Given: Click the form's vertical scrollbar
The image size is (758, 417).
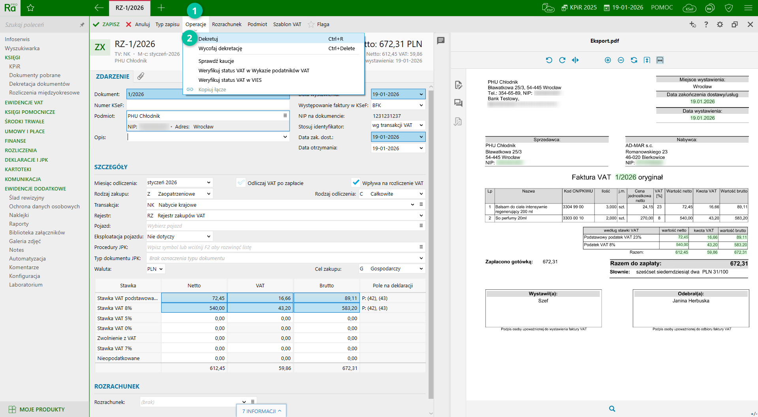Looking at the screenshot, I should coord(431,237).
